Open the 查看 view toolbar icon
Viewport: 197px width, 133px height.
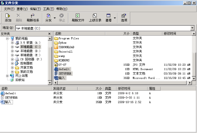[x=108, y=16]
